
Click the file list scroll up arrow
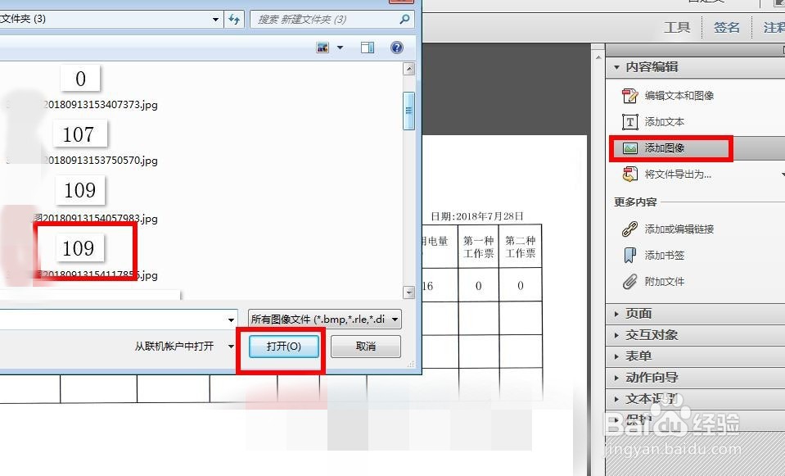[x=409, y=69]
